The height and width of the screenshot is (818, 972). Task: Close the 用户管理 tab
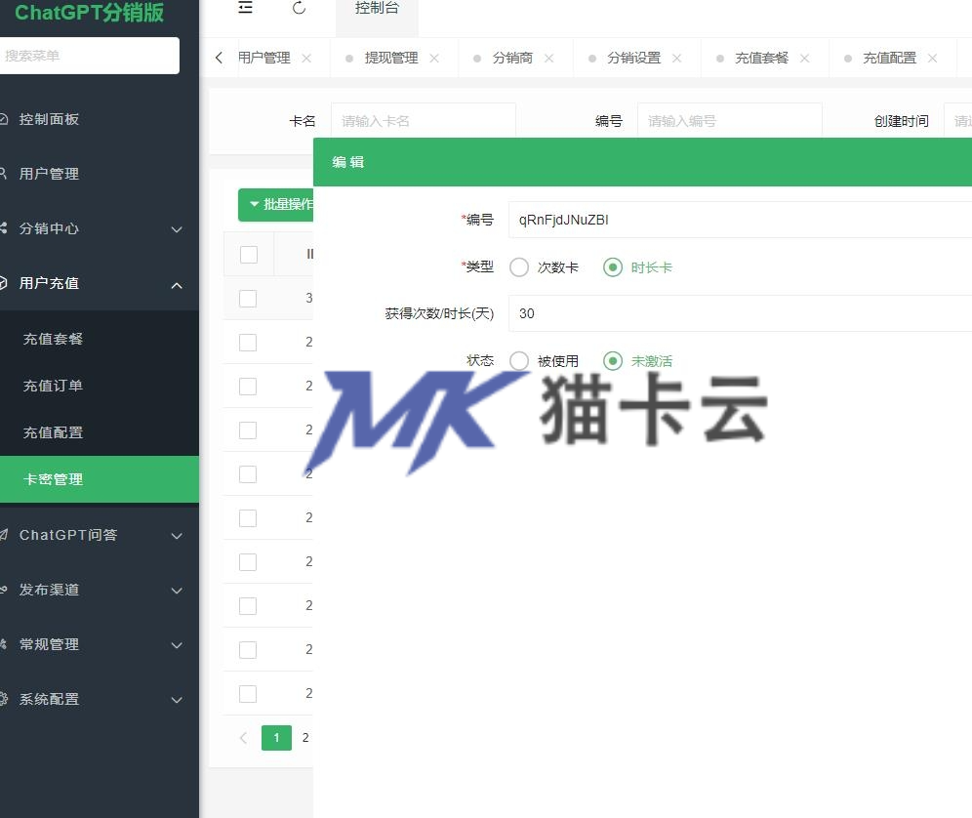[306, 59]
